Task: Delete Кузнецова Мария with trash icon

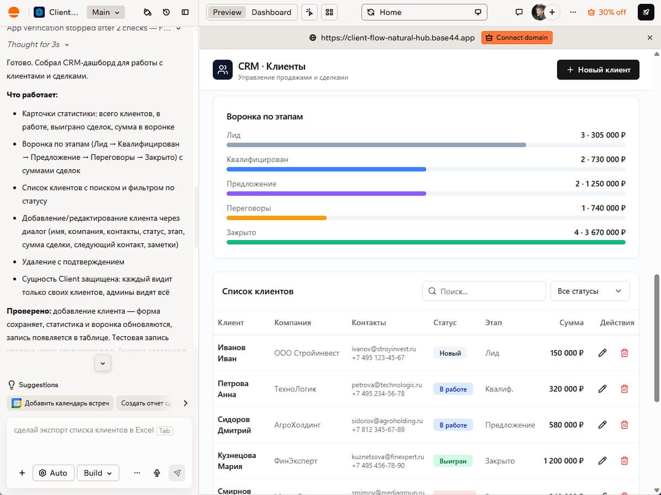Action: click(625, 461)
